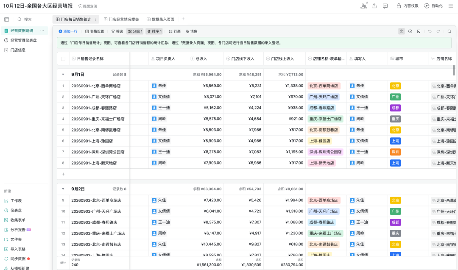
Task: Click the undo arrow
Action: tap(430, 31)
